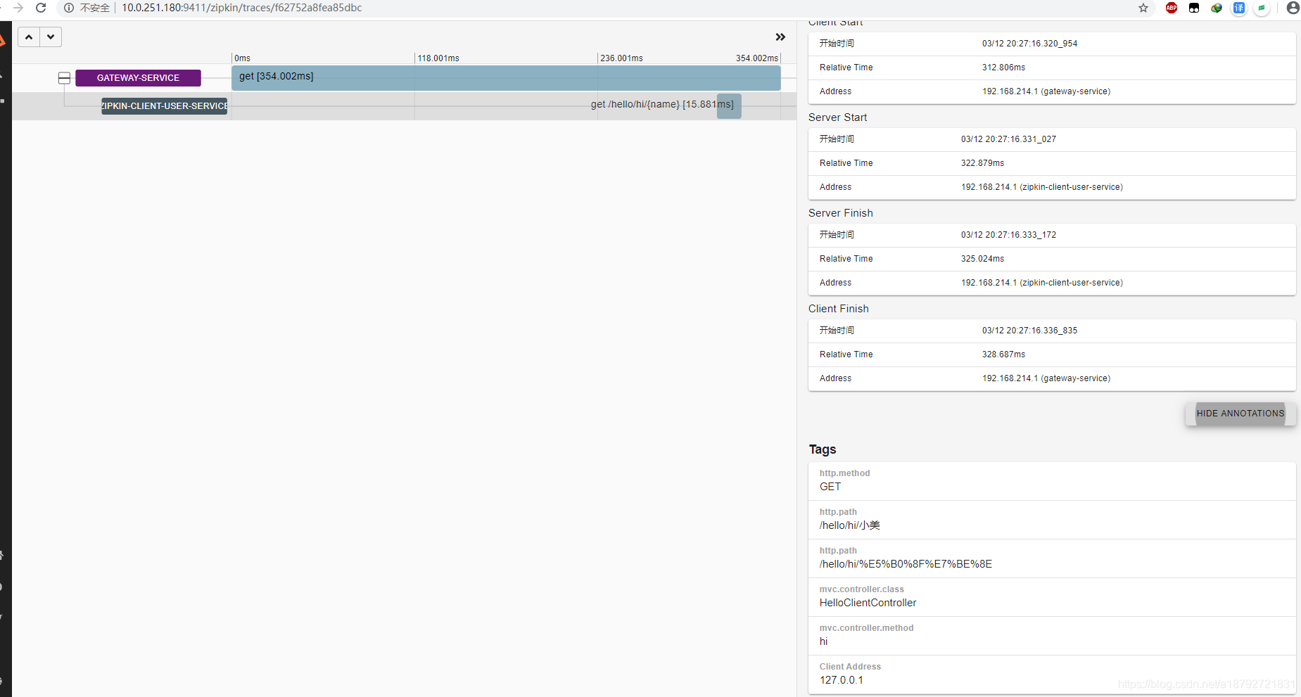
Task: Select the URL-encoded /hello/hi/%E5%B0%8F path value
Action: [906, 564]
